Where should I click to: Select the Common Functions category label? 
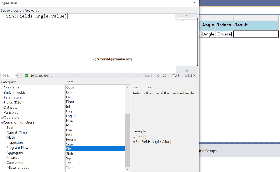19,123
